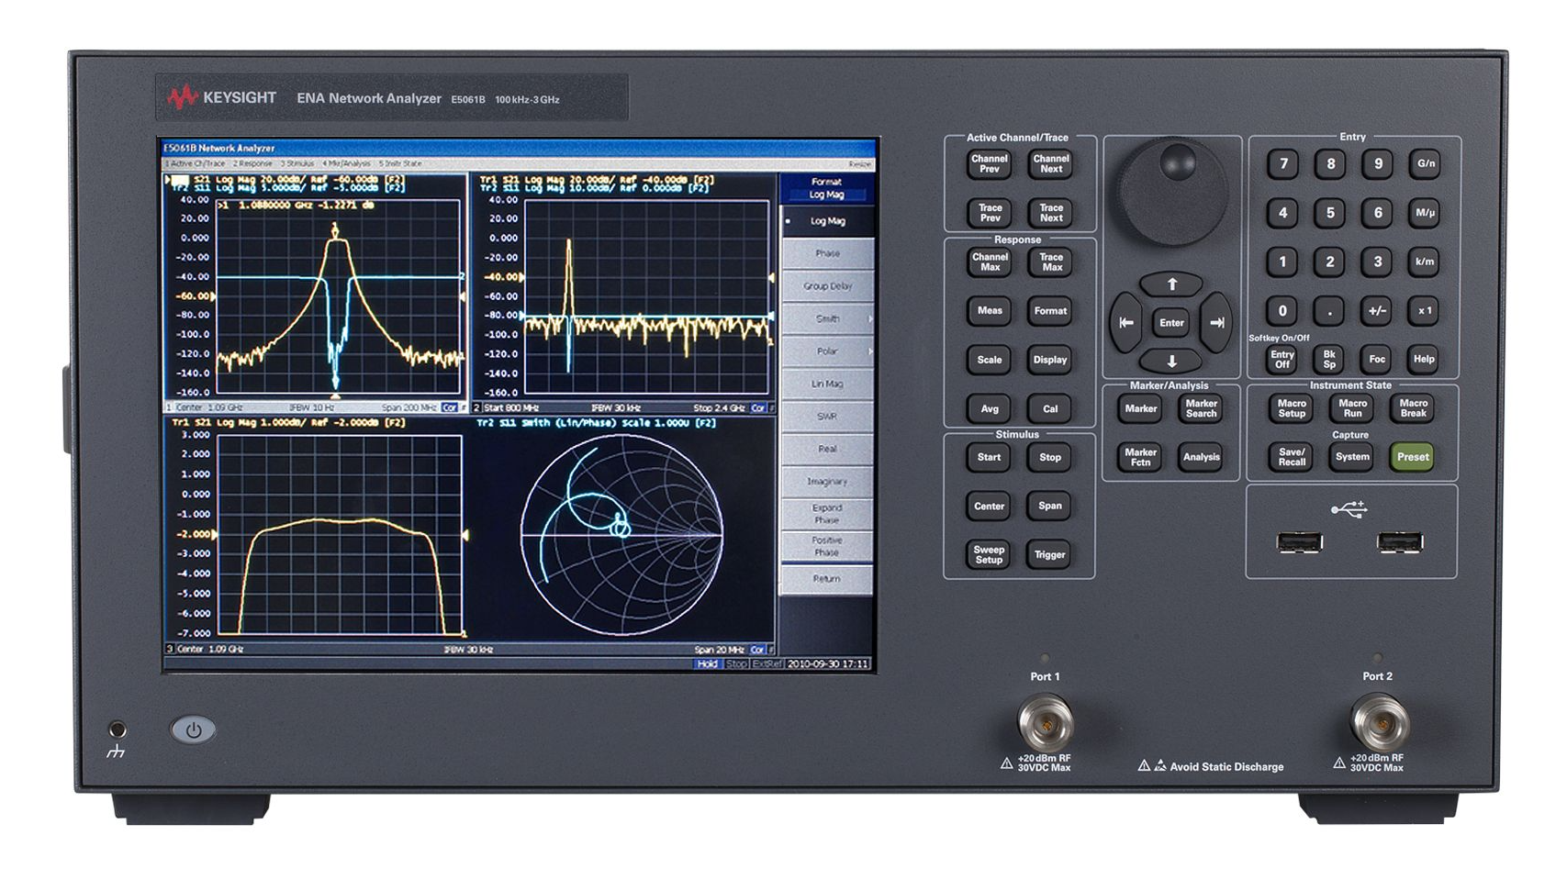Viewport: 1567px width, 891px height.
Task: Expand the Smith format submenu
Action: tap(826, 318)
